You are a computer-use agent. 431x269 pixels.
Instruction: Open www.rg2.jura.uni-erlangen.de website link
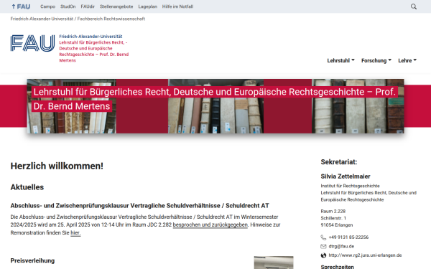point(365,255)
